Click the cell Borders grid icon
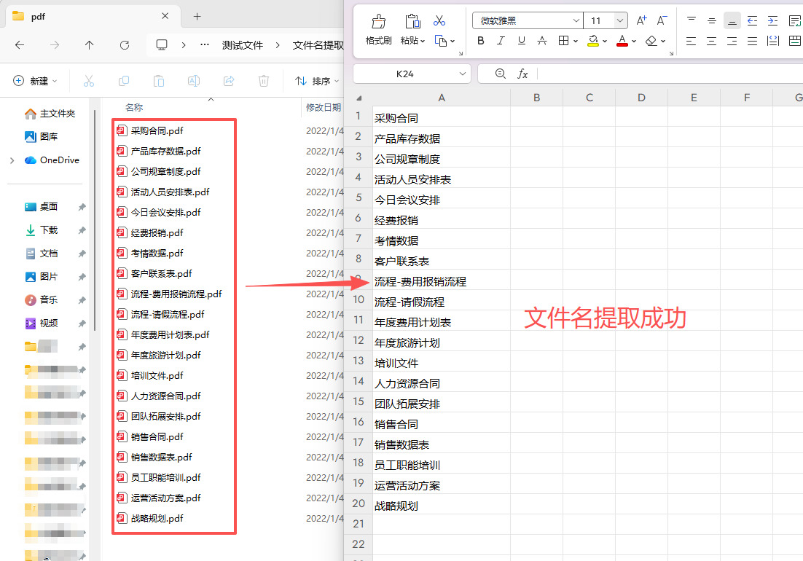This screenshot has height=561, width=803. [563, 41]
